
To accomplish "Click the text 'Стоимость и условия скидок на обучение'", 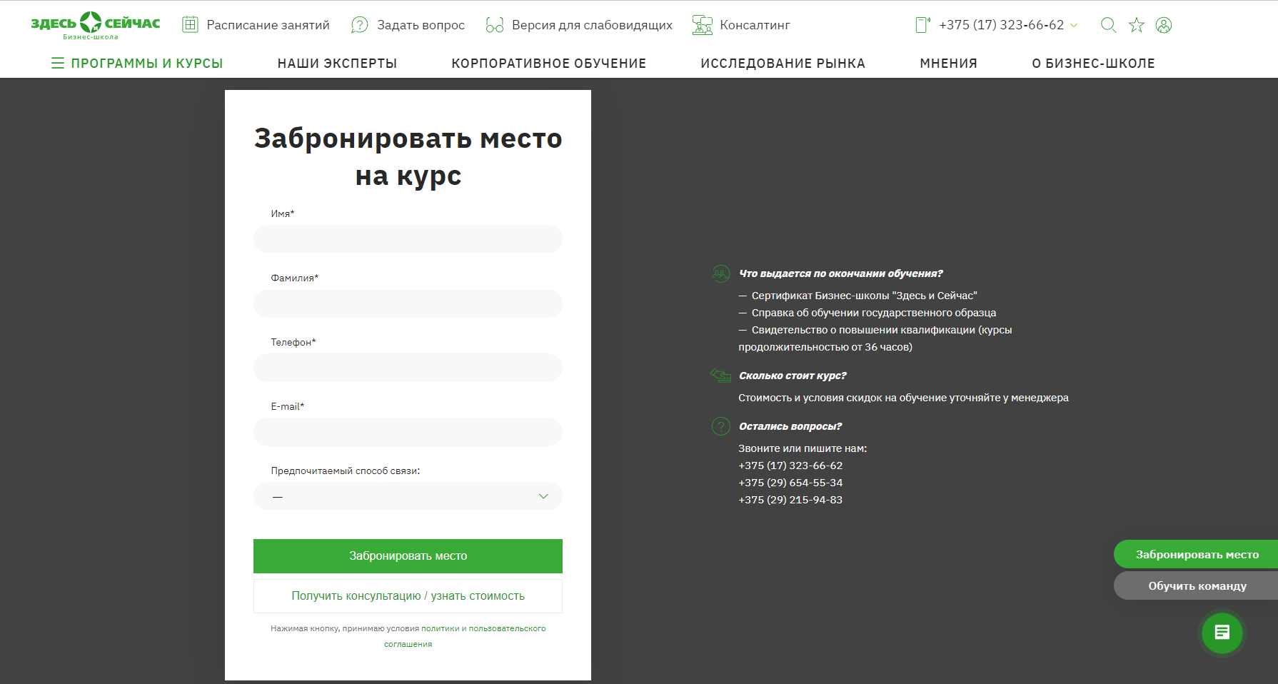I will tap(842, 398).
